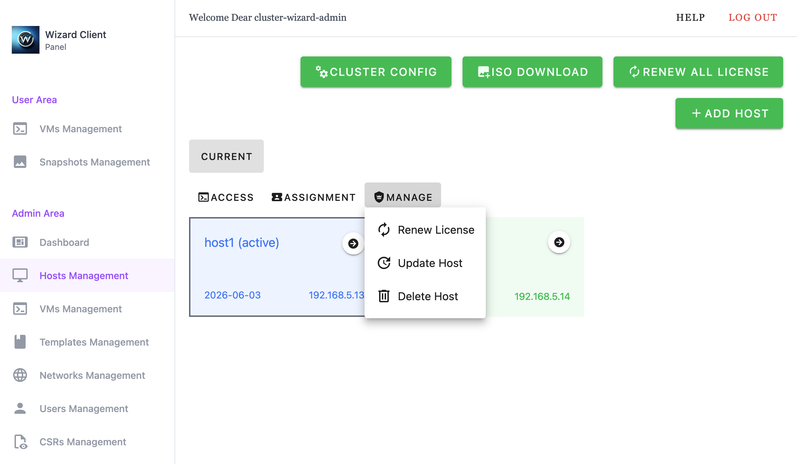The image size is (797, 464).
Task: Open the MANAGE dropdown menu
Action: point(403,197)
